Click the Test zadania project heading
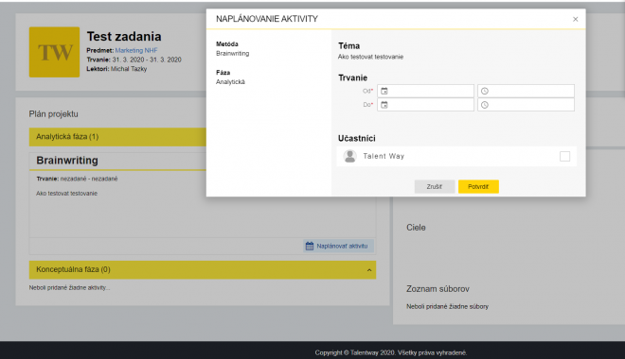 [x=124, y=37]
